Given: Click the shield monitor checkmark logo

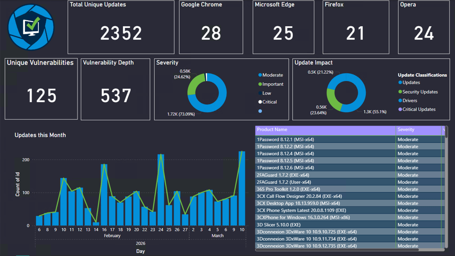Looking at the screenshot, I should tap(31, 27).
